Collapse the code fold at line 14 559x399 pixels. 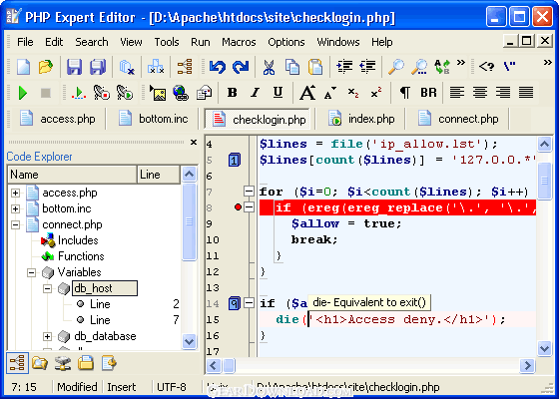pyautogui.click(x=249, y=303)
